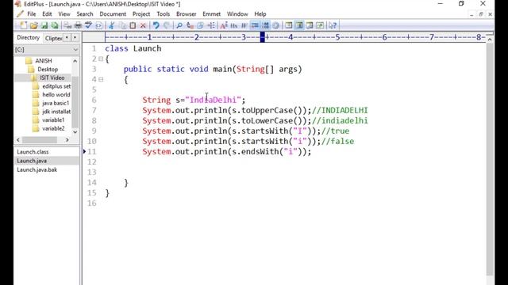The image size is (508, 285).
Task: Click folder tree scroll-down arrow
Action: pos(75,132)
